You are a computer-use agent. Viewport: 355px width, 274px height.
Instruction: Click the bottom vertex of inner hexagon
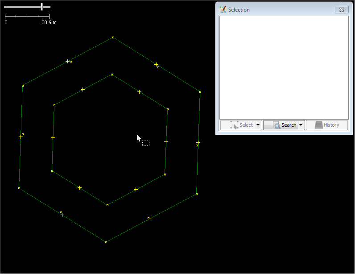[107, 205]
